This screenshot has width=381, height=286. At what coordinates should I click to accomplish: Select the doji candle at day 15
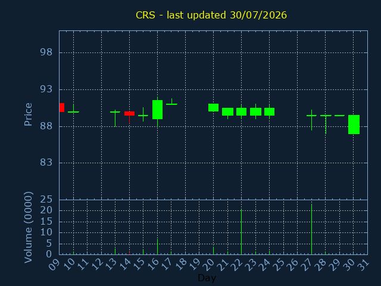point(143,116)
